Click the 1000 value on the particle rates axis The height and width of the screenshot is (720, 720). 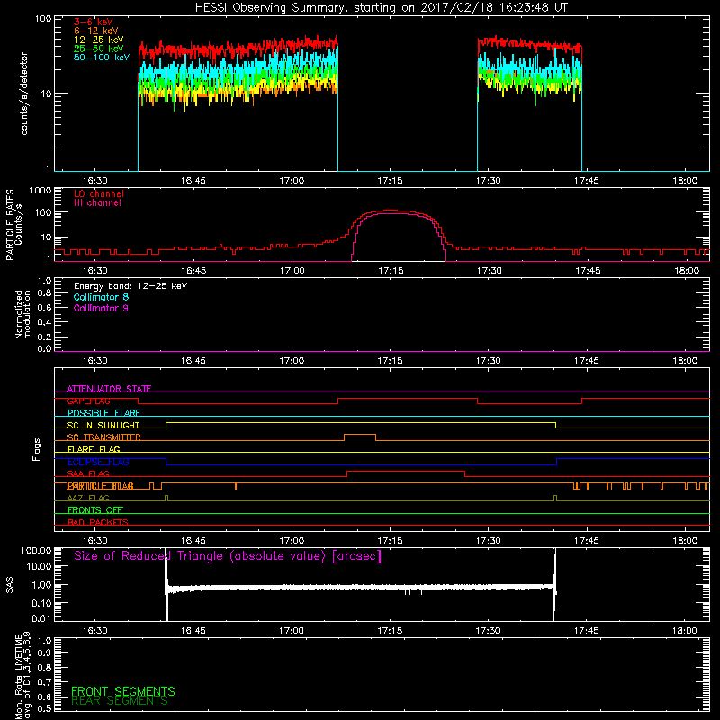pyautogui.click(x=40, y=191)
